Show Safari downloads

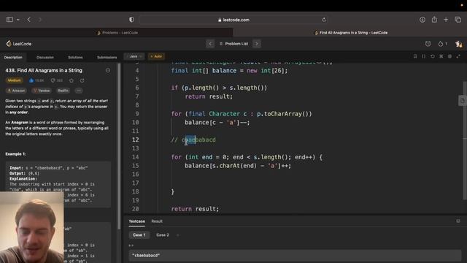(x=422, y=20)
